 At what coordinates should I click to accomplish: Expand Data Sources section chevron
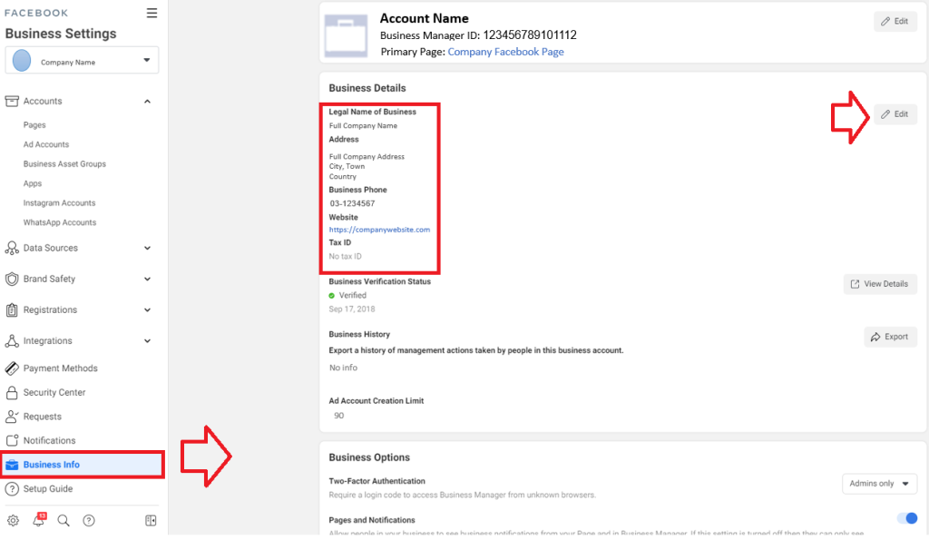(148, 249)
